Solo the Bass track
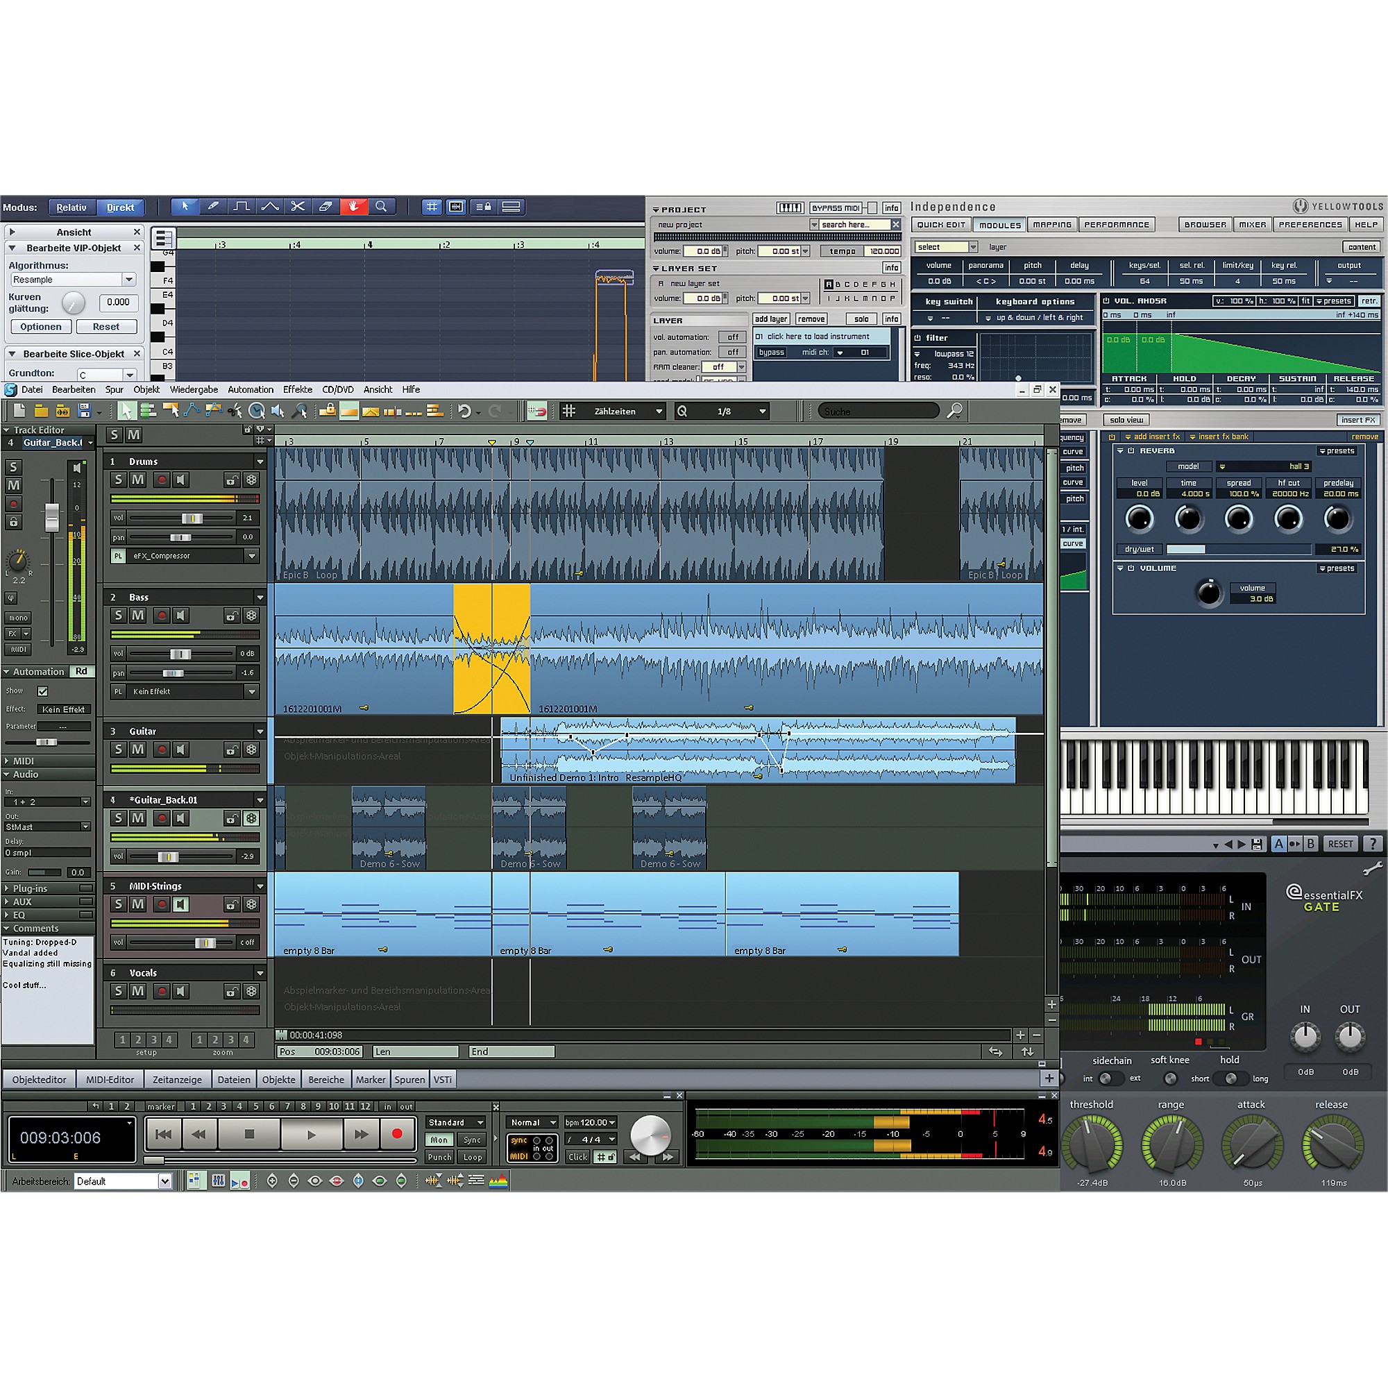 point(119,616)
